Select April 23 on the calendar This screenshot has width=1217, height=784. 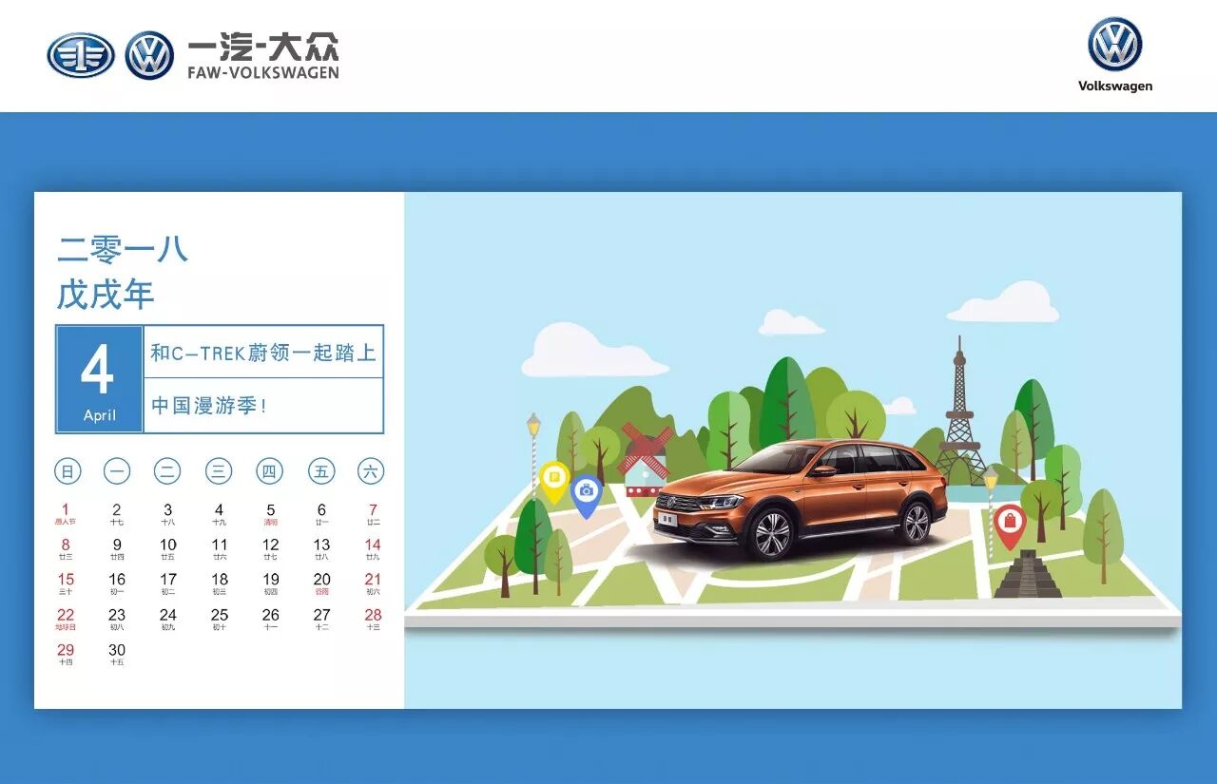117,619
